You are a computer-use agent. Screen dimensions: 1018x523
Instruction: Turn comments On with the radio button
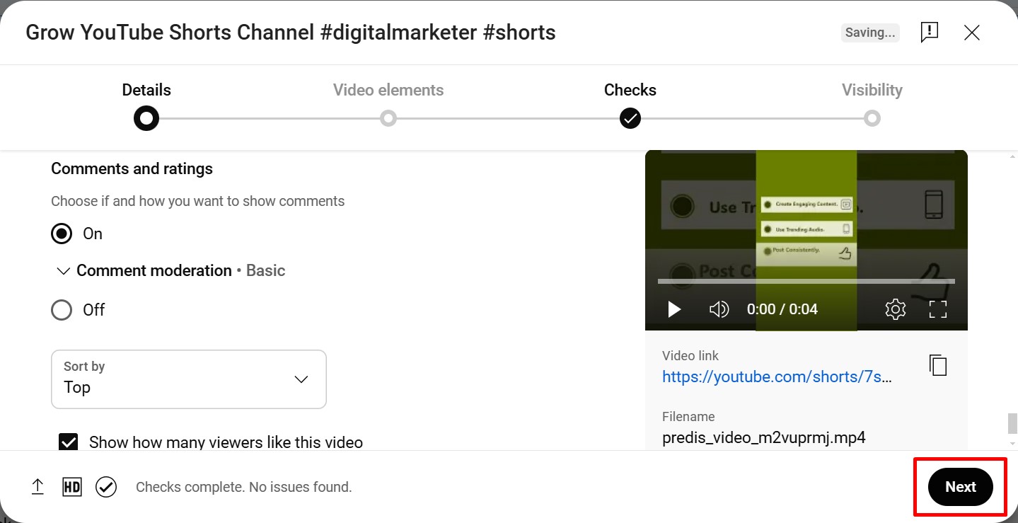pyautogui.click(x=62, y=234)
